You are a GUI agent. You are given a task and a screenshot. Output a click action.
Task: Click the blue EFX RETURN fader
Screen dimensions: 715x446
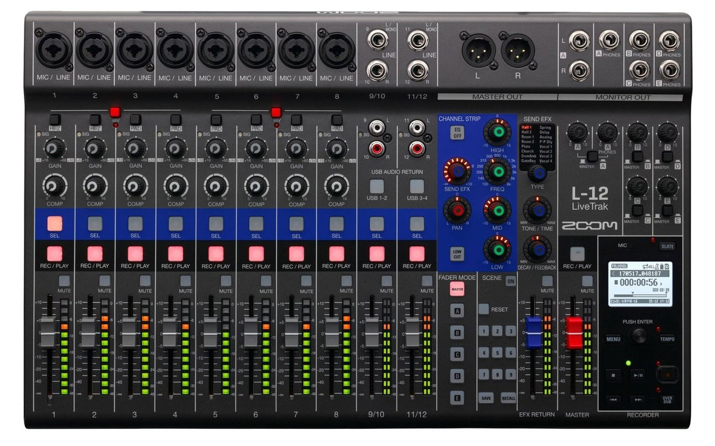[534, 333]
